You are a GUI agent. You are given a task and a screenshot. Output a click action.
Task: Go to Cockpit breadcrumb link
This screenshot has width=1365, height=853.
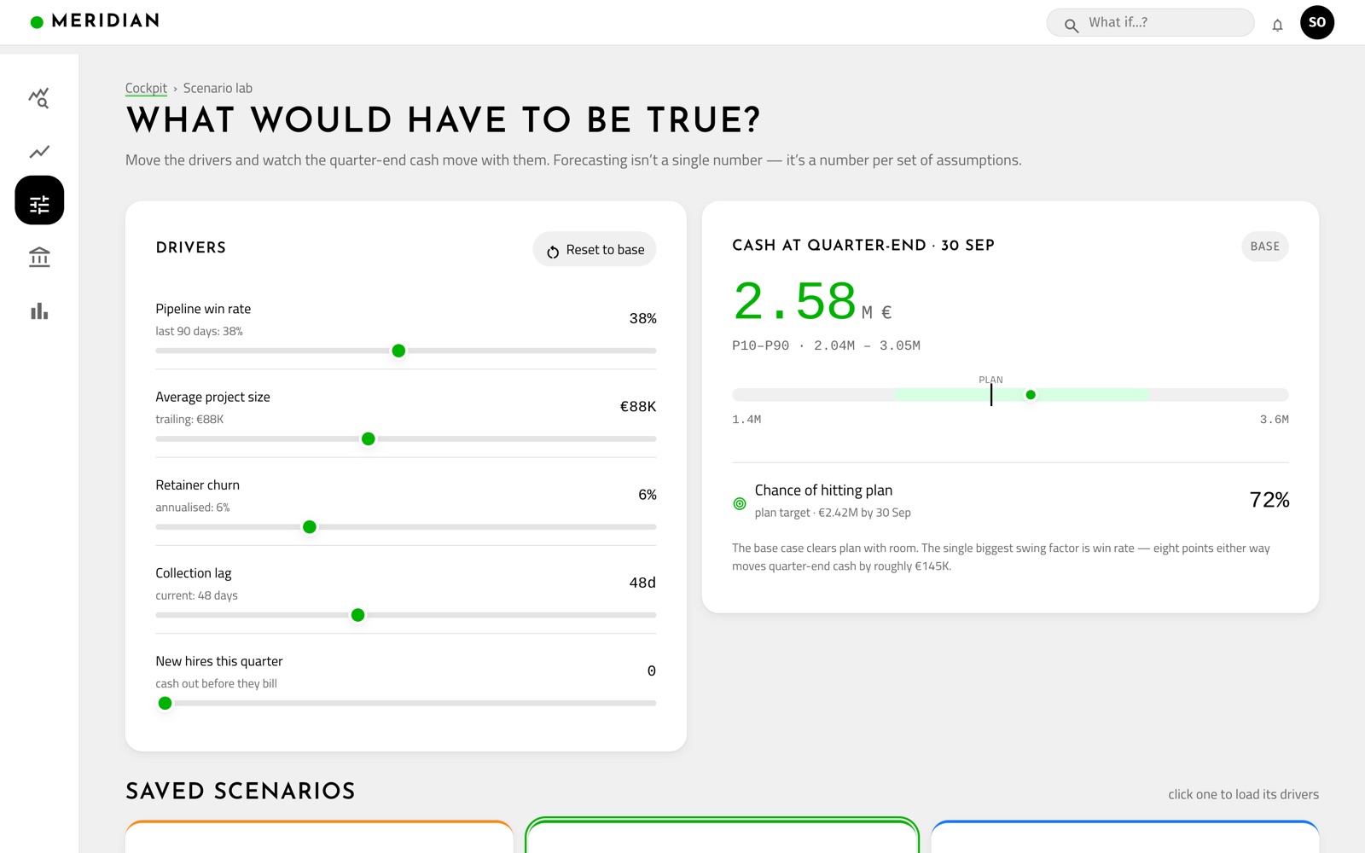click(x=146, y=88)
